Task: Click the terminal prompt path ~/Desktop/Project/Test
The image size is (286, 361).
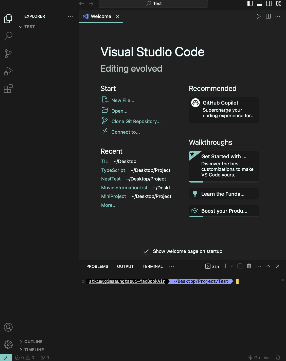Action: click(200, 281)
